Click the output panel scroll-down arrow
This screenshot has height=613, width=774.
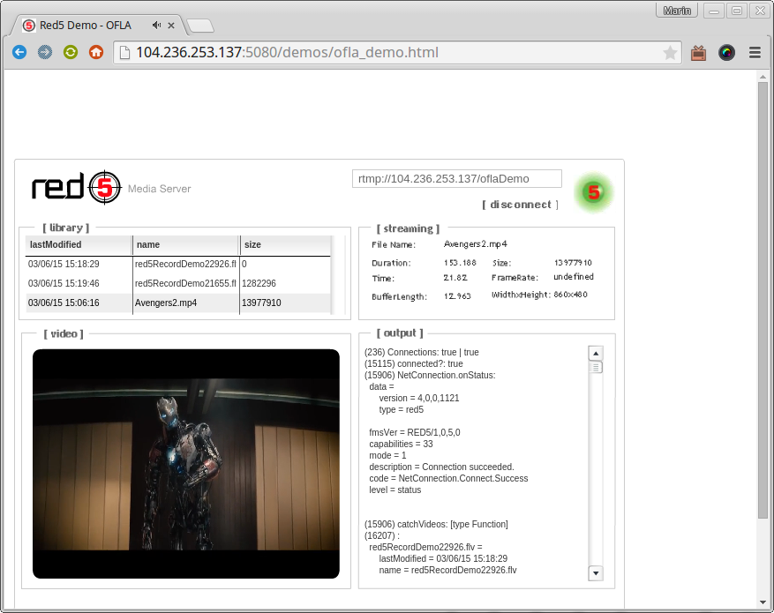click(596, 573)
